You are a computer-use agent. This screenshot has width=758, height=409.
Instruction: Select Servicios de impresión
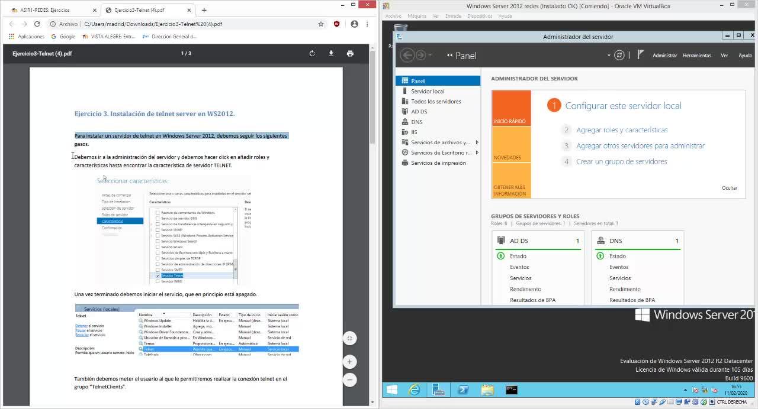click(438, 163)
